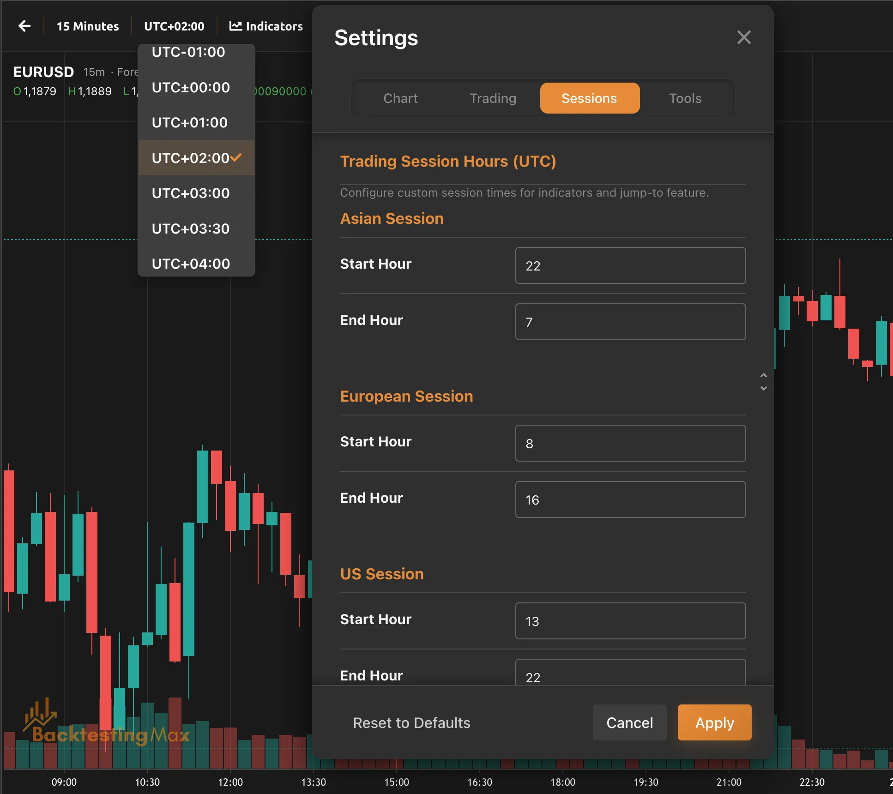Click the 12:00 time axis label

(230, 782)
